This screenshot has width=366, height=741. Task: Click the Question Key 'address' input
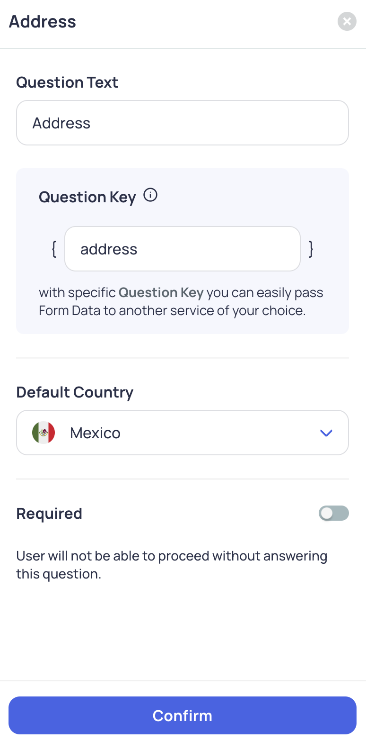point(183,249)
